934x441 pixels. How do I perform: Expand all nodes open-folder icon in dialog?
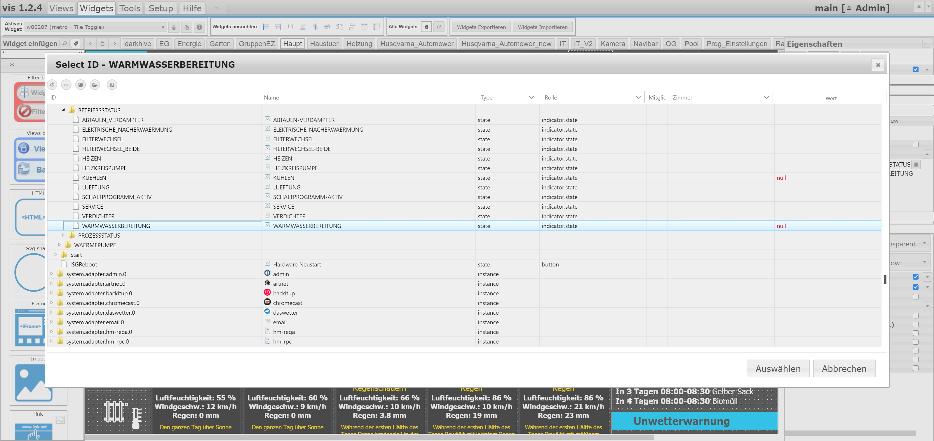point(95,85)
